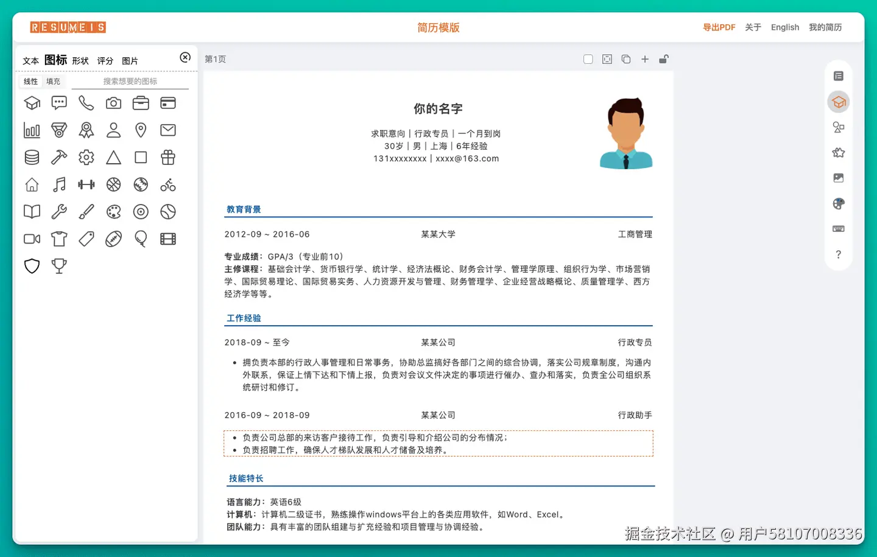The width and height of the screenshot is (877, 557).
Task: Switch language to English
Action: tap(784, 27)
